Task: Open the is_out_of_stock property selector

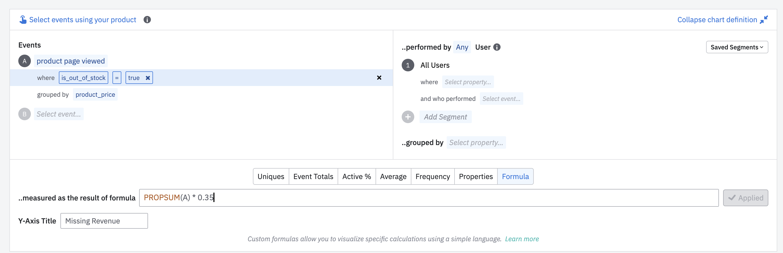Action: tap(83, 78)
